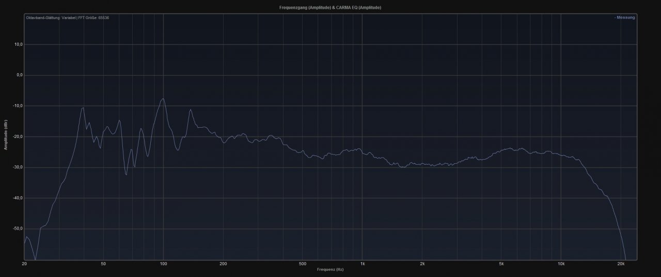Click the '2k' frequency axis tick label
Viewport: 661px width, 277px height.
pos(422,264)
